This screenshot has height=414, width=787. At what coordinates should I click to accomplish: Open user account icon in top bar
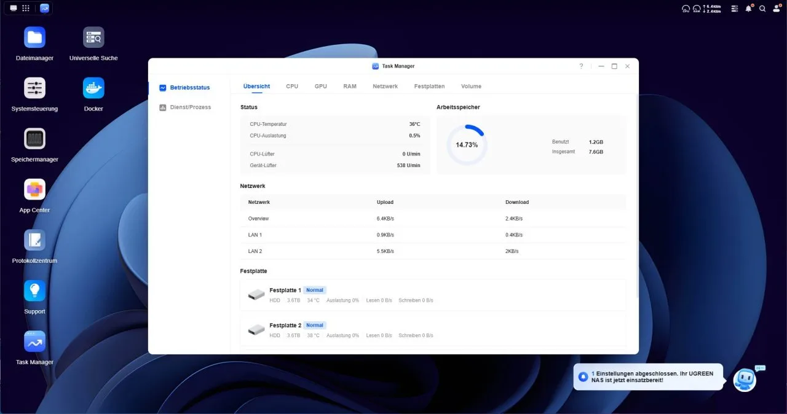(x=777, y=9)
